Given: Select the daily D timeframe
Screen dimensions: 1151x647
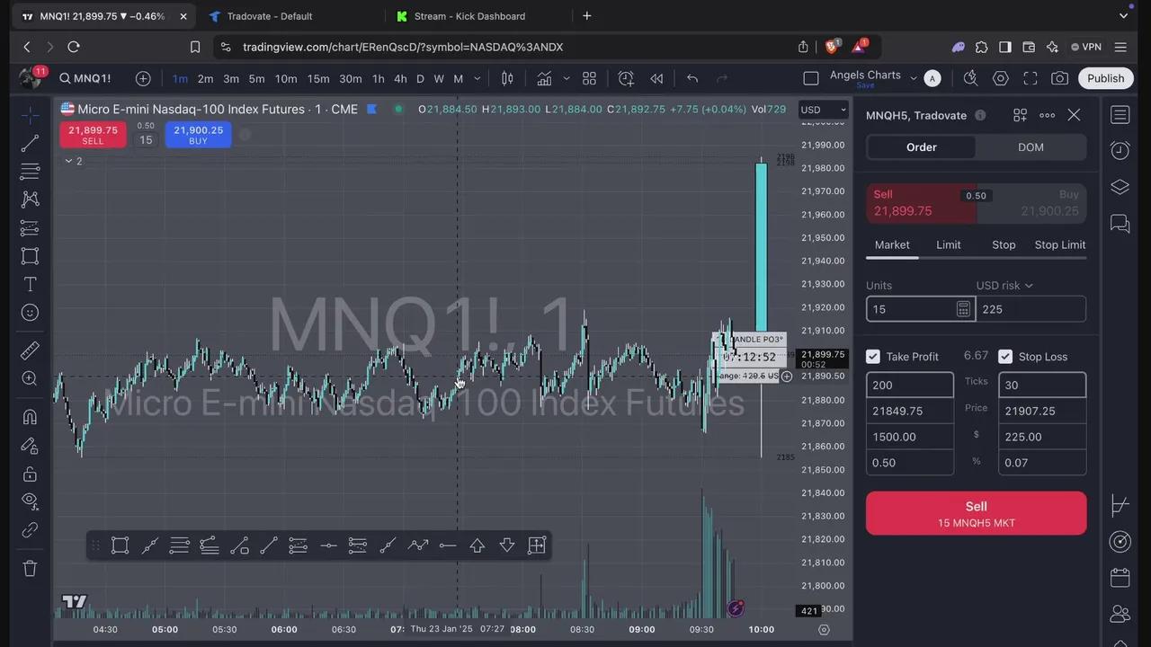Looking at the screenshot, I should (x=420, y=78).
